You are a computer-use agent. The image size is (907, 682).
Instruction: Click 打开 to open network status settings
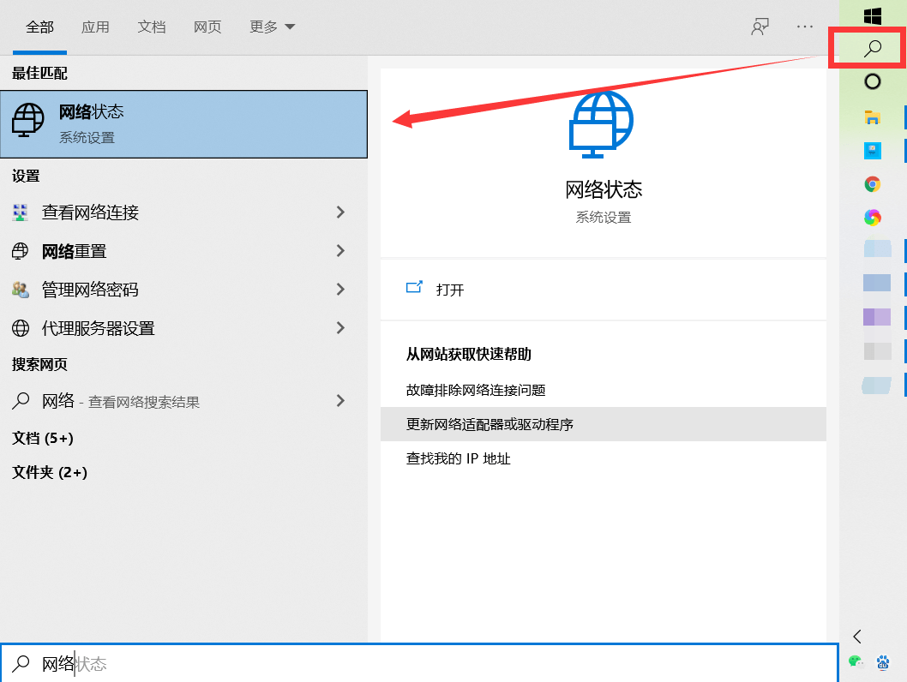450,290
